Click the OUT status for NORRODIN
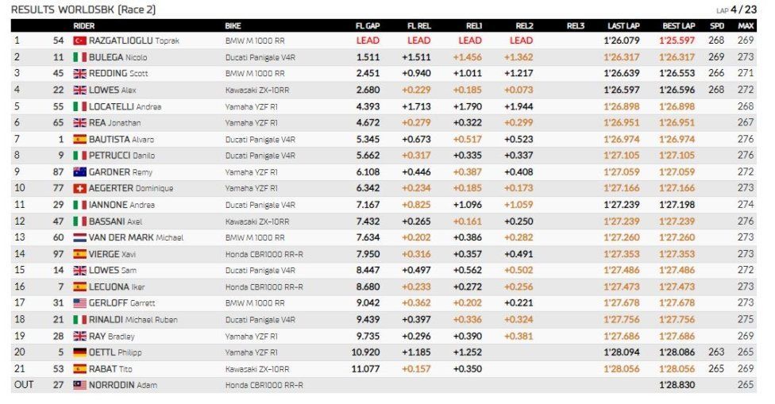775x404 pixels. [x=24, y=385]
